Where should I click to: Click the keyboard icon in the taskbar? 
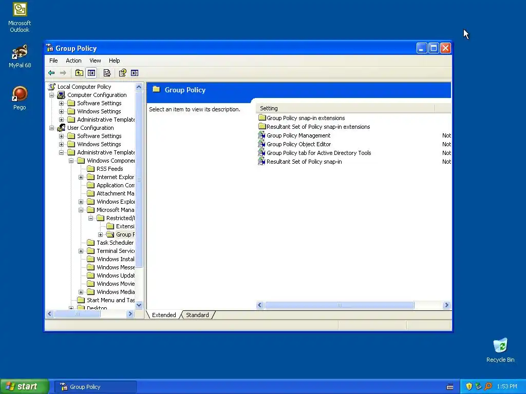[450, 387]
